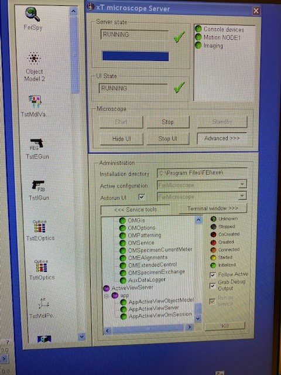
Task: Click the xT microscope Server title icon
Action: (91, 7)
